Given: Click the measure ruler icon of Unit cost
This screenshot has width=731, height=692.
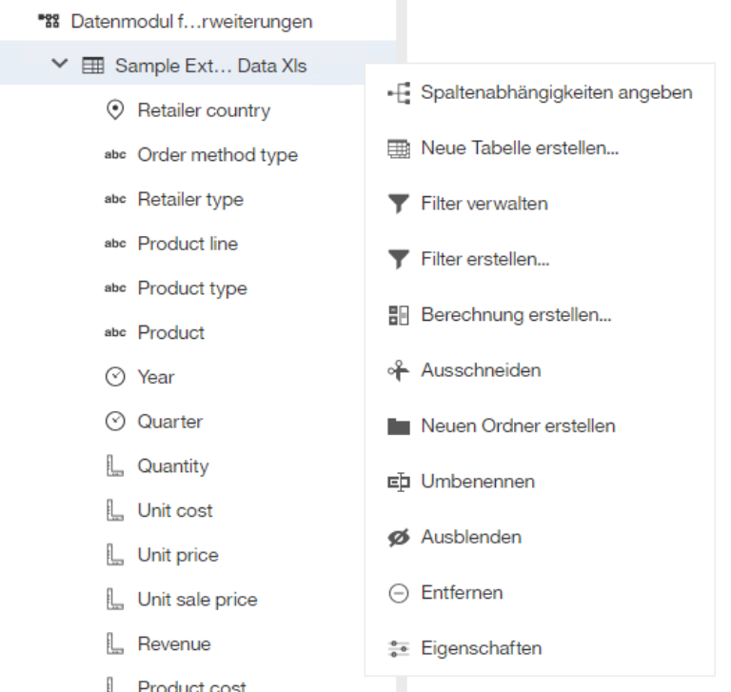Looking at the screenshot, I should (115, 510).
